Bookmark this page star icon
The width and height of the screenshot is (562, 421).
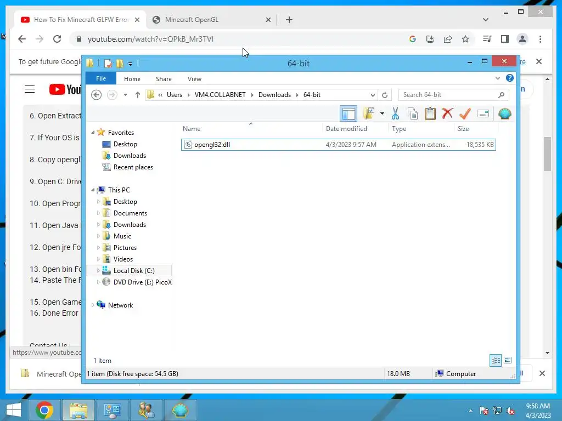tap(465, 39)
